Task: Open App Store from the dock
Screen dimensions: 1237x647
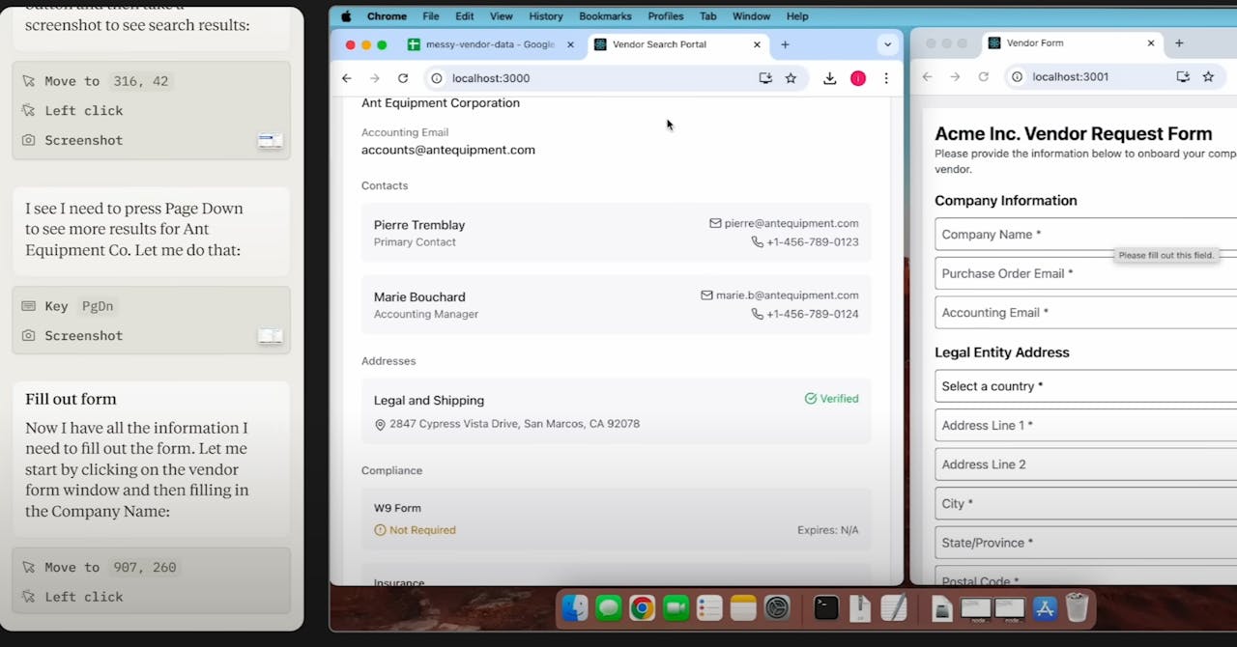Action: (x=1045, y=607)
